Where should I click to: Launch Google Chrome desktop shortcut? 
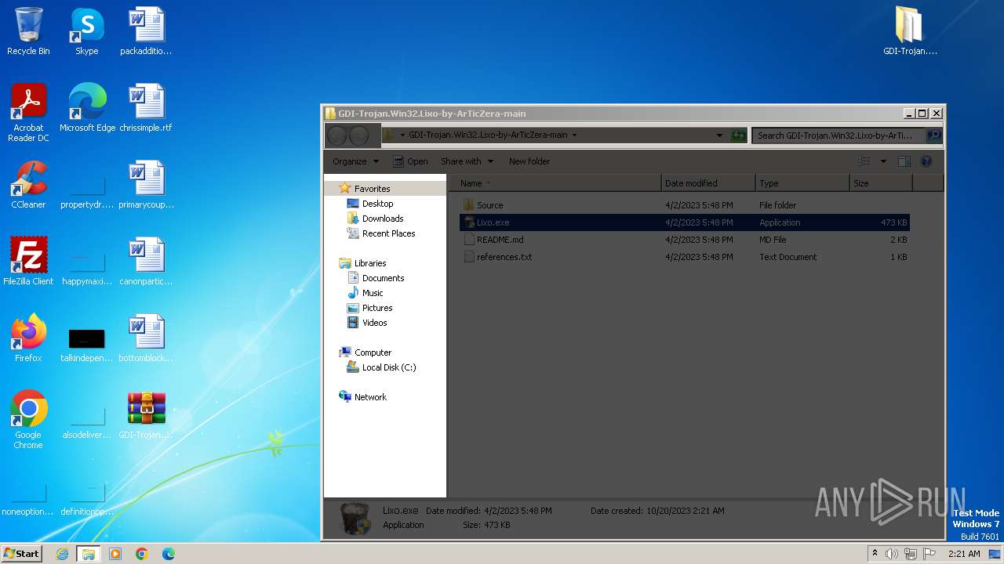(x=28, y=420)
